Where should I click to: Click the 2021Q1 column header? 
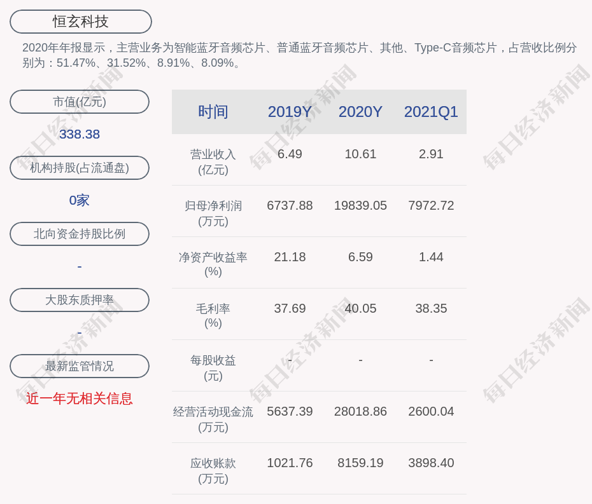pos(431,112)
